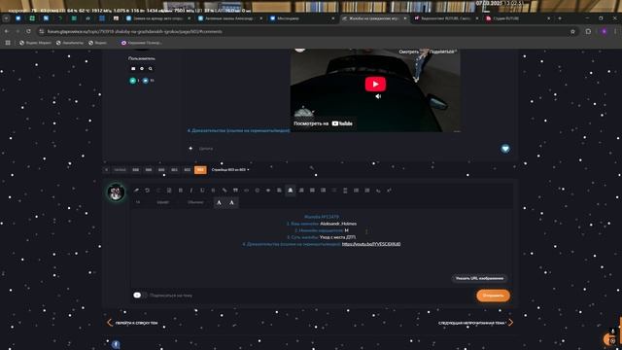Click the envelope message icon under user
Image resolution: width=622 pixels, height=350 pixels.
pyautogui.click(x=133, y=69)
